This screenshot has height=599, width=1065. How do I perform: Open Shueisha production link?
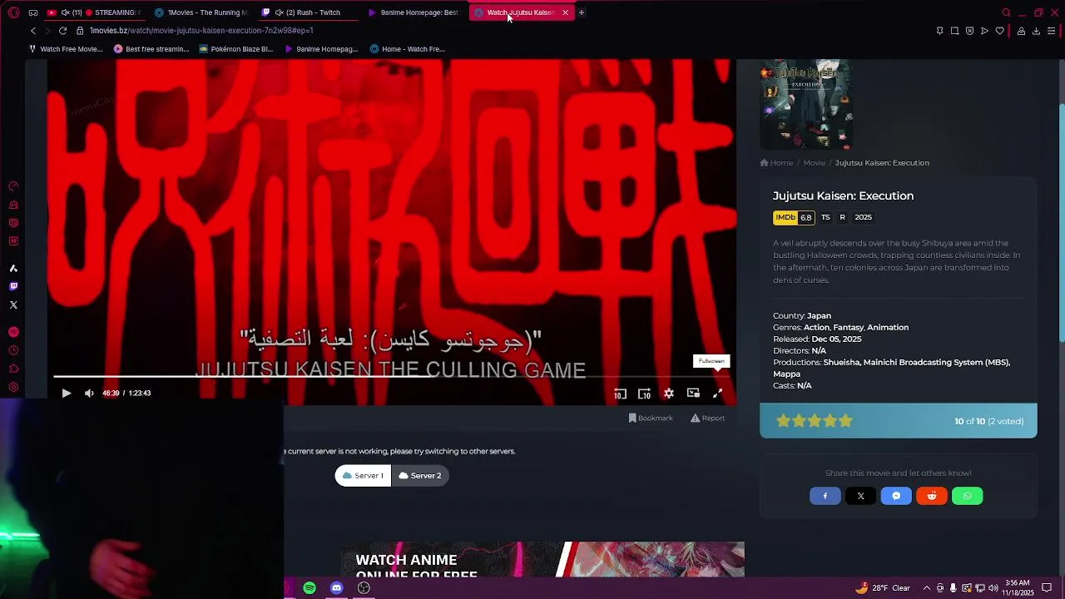coord(840,363)
